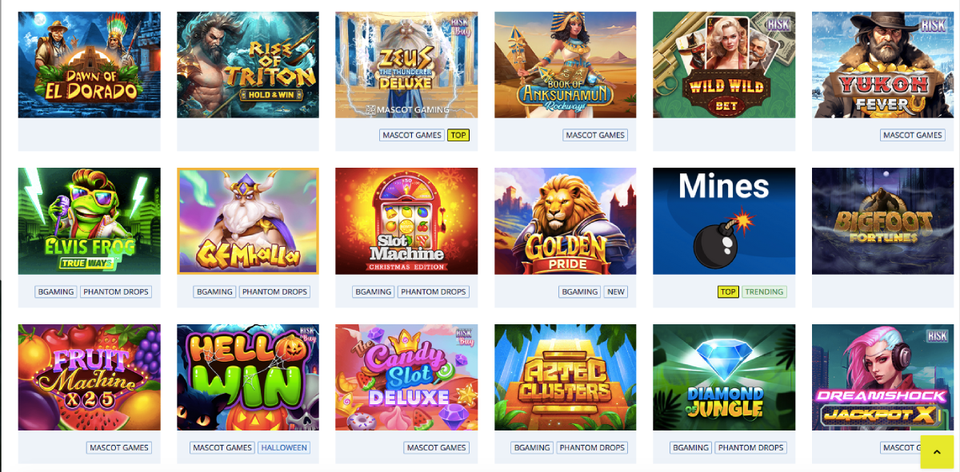Click PHANTOM DROPS tag under Aztec Clusters
Image resolution: width=960 pixels, height=472 pixels.
(592, 448)
